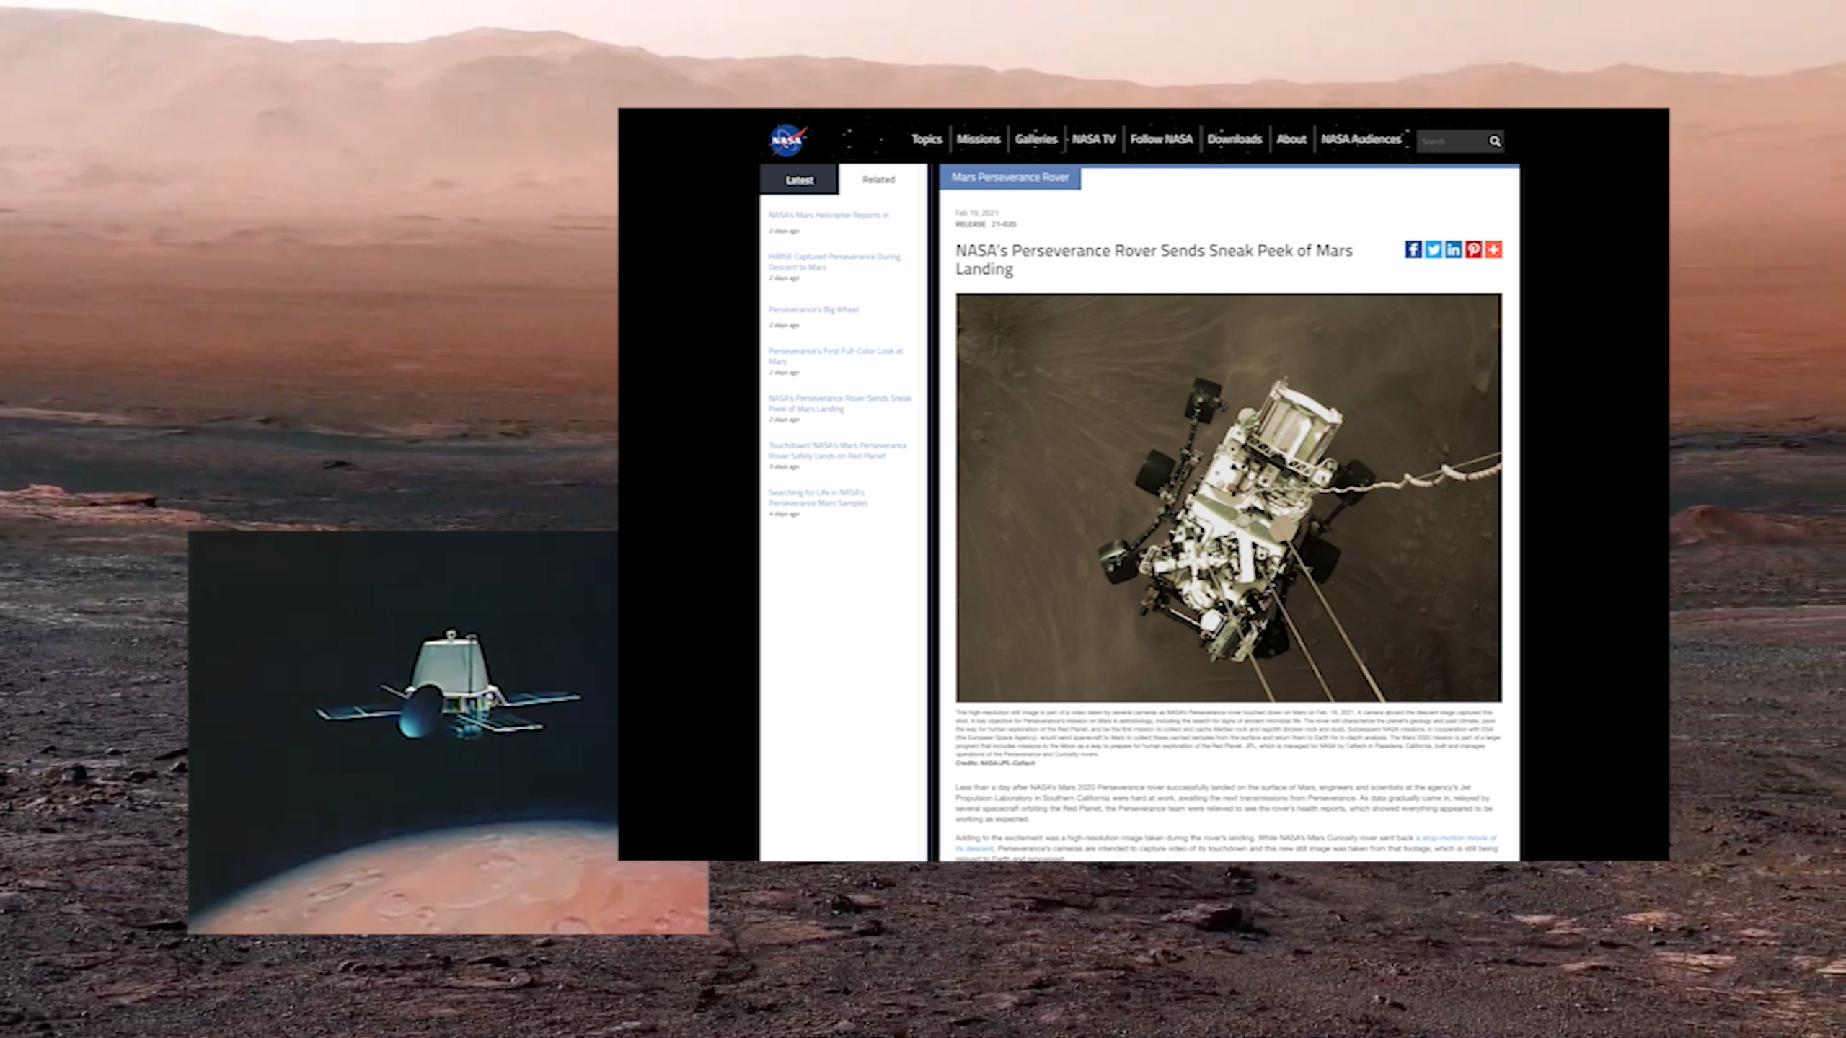The width and height of the screenshot is (1846, 1038).
Task: Open the Downloads menu
Action: pyautogui.click(x=1235, y=139)
